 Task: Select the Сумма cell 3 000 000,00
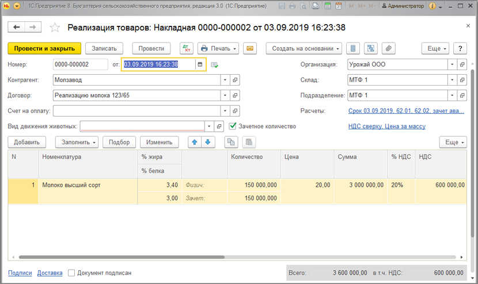pos(361,191)
